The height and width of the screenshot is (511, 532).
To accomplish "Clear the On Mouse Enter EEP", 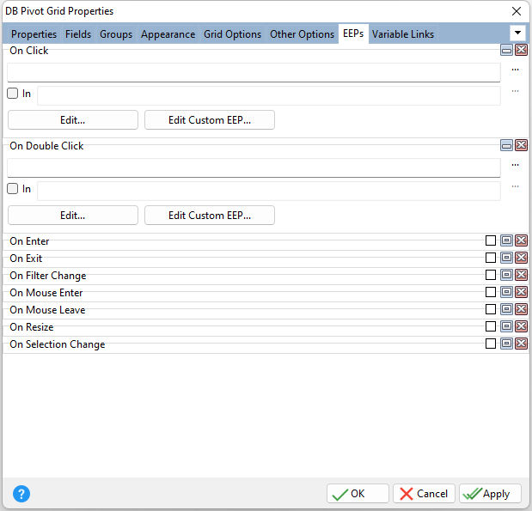I will 522,292.
